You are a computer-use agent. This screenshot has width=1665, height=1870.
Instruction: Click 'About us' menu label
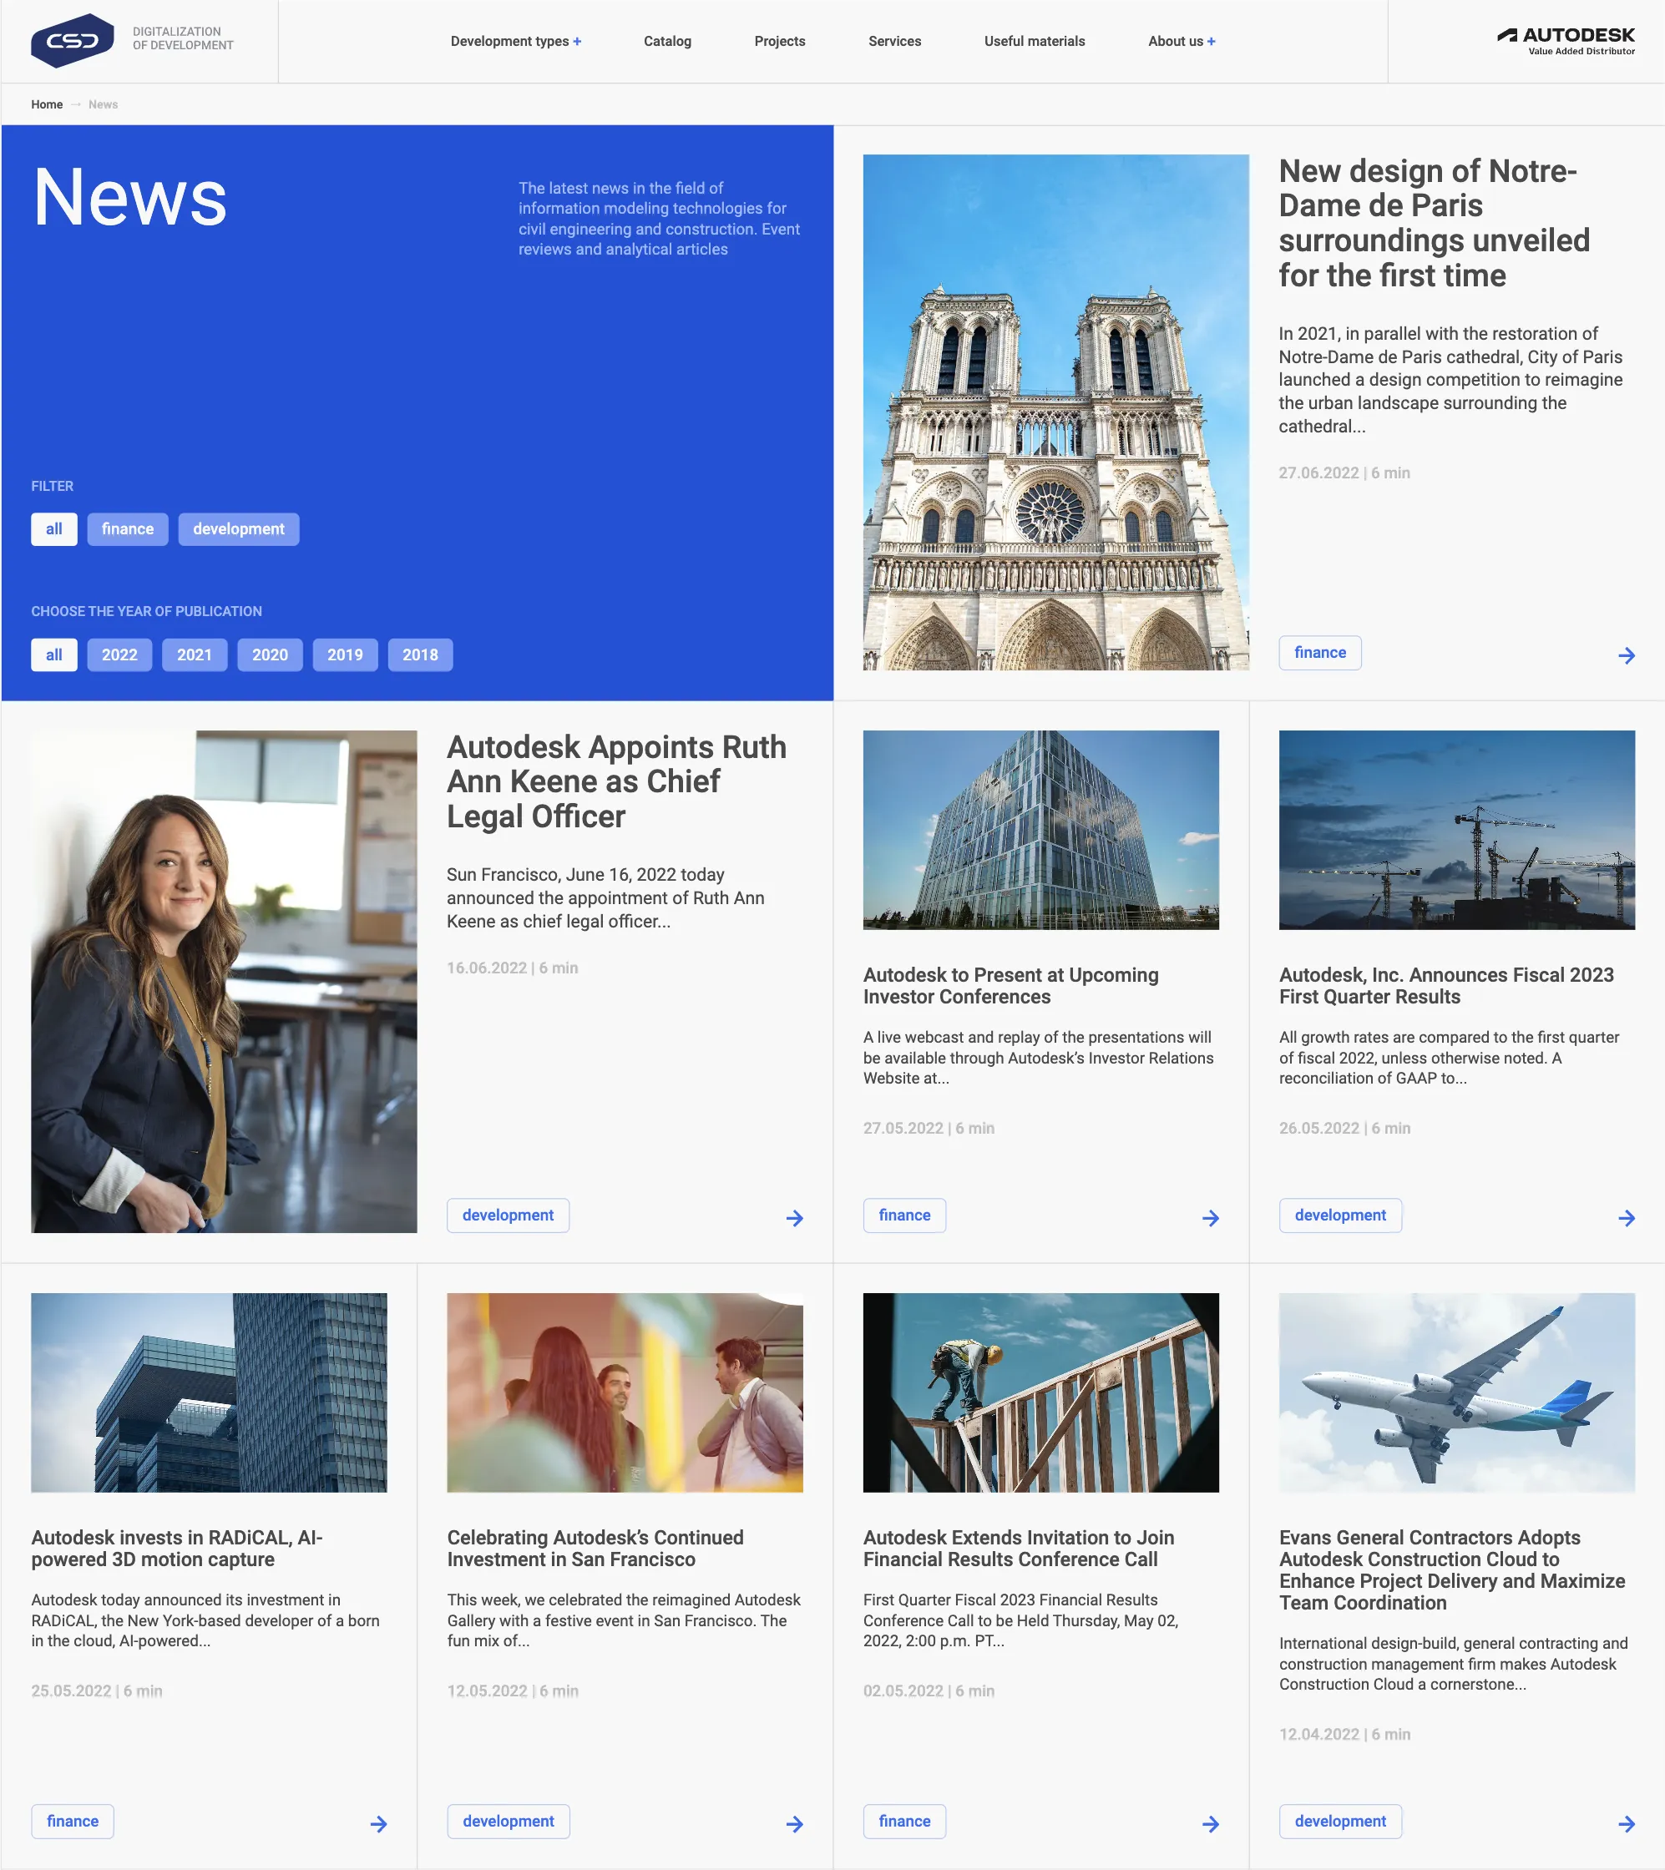[x=1175, y=41]
